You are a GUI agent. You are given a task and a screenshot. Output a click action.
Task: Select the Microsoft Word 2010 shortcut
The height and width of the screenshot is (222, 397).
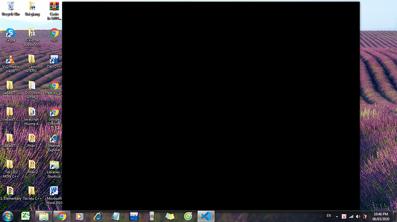coord(54,196)
